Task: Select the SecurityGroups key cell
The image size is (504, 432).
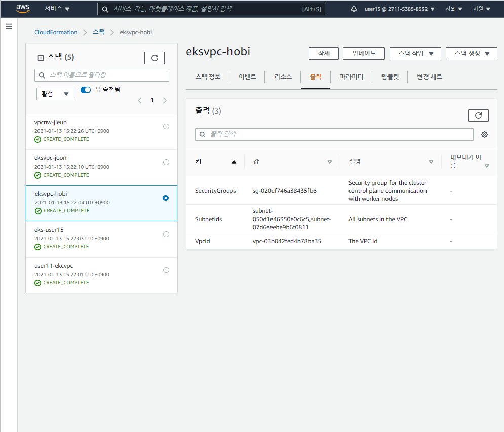Action: 215,191
